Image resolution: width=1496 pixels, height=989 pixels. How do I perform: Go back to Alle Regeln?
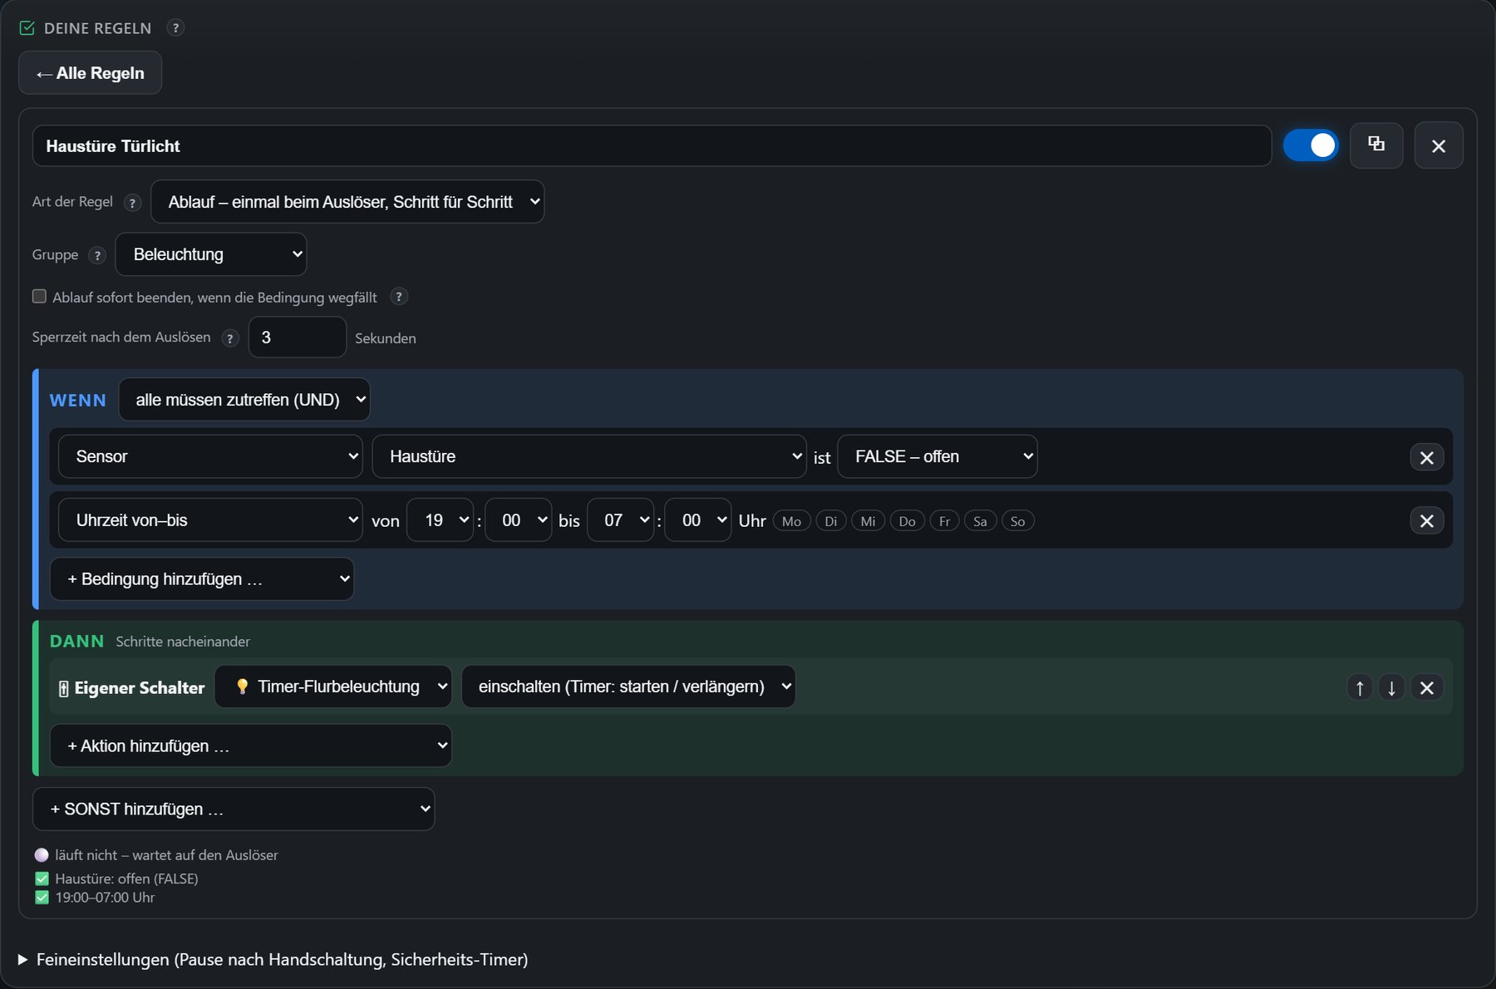pos(90,73)
